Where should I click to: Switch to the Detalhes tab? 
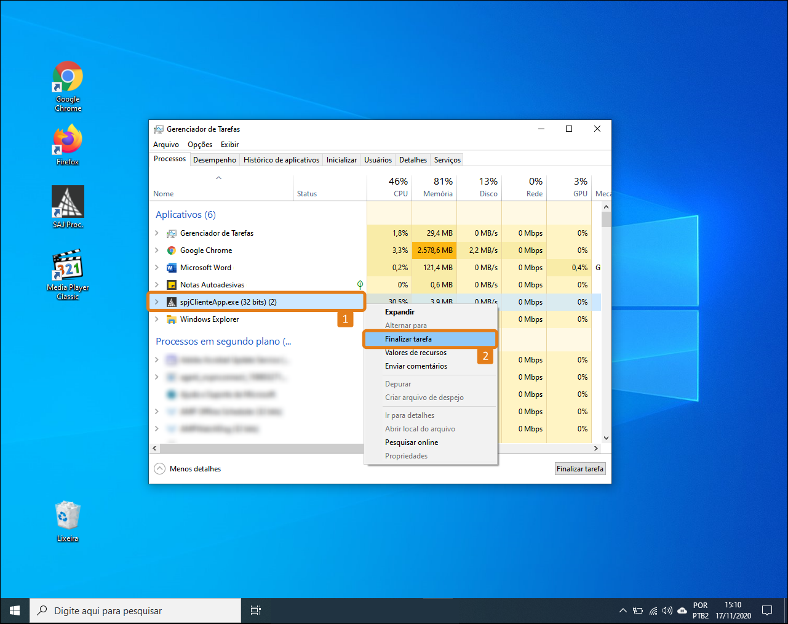coord(413,160)
